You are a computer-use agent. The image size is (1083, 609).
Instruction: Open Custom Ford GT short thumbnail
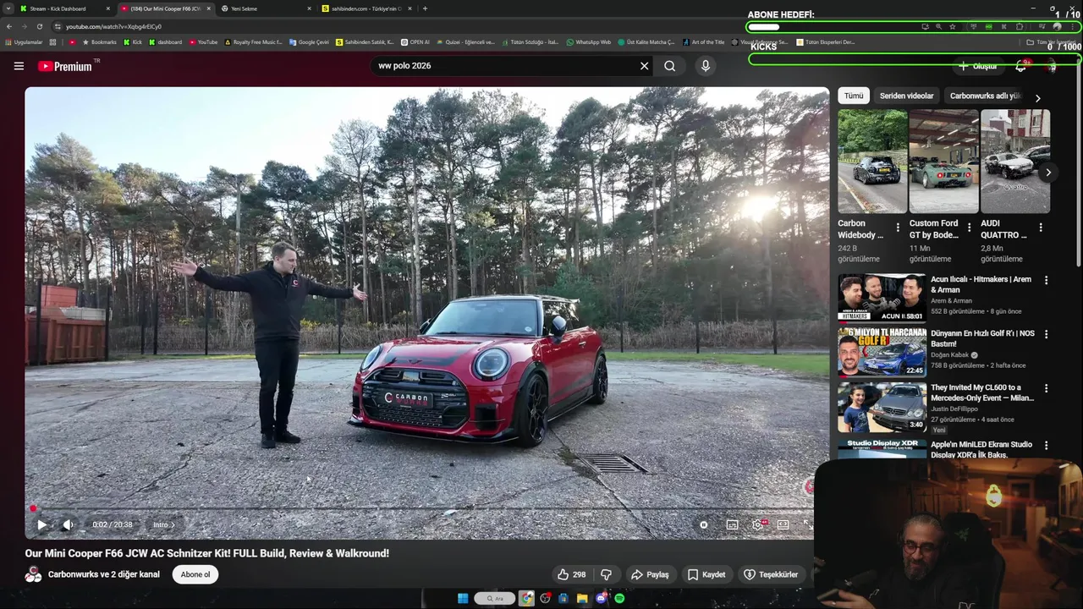click(x=943, y=161)
